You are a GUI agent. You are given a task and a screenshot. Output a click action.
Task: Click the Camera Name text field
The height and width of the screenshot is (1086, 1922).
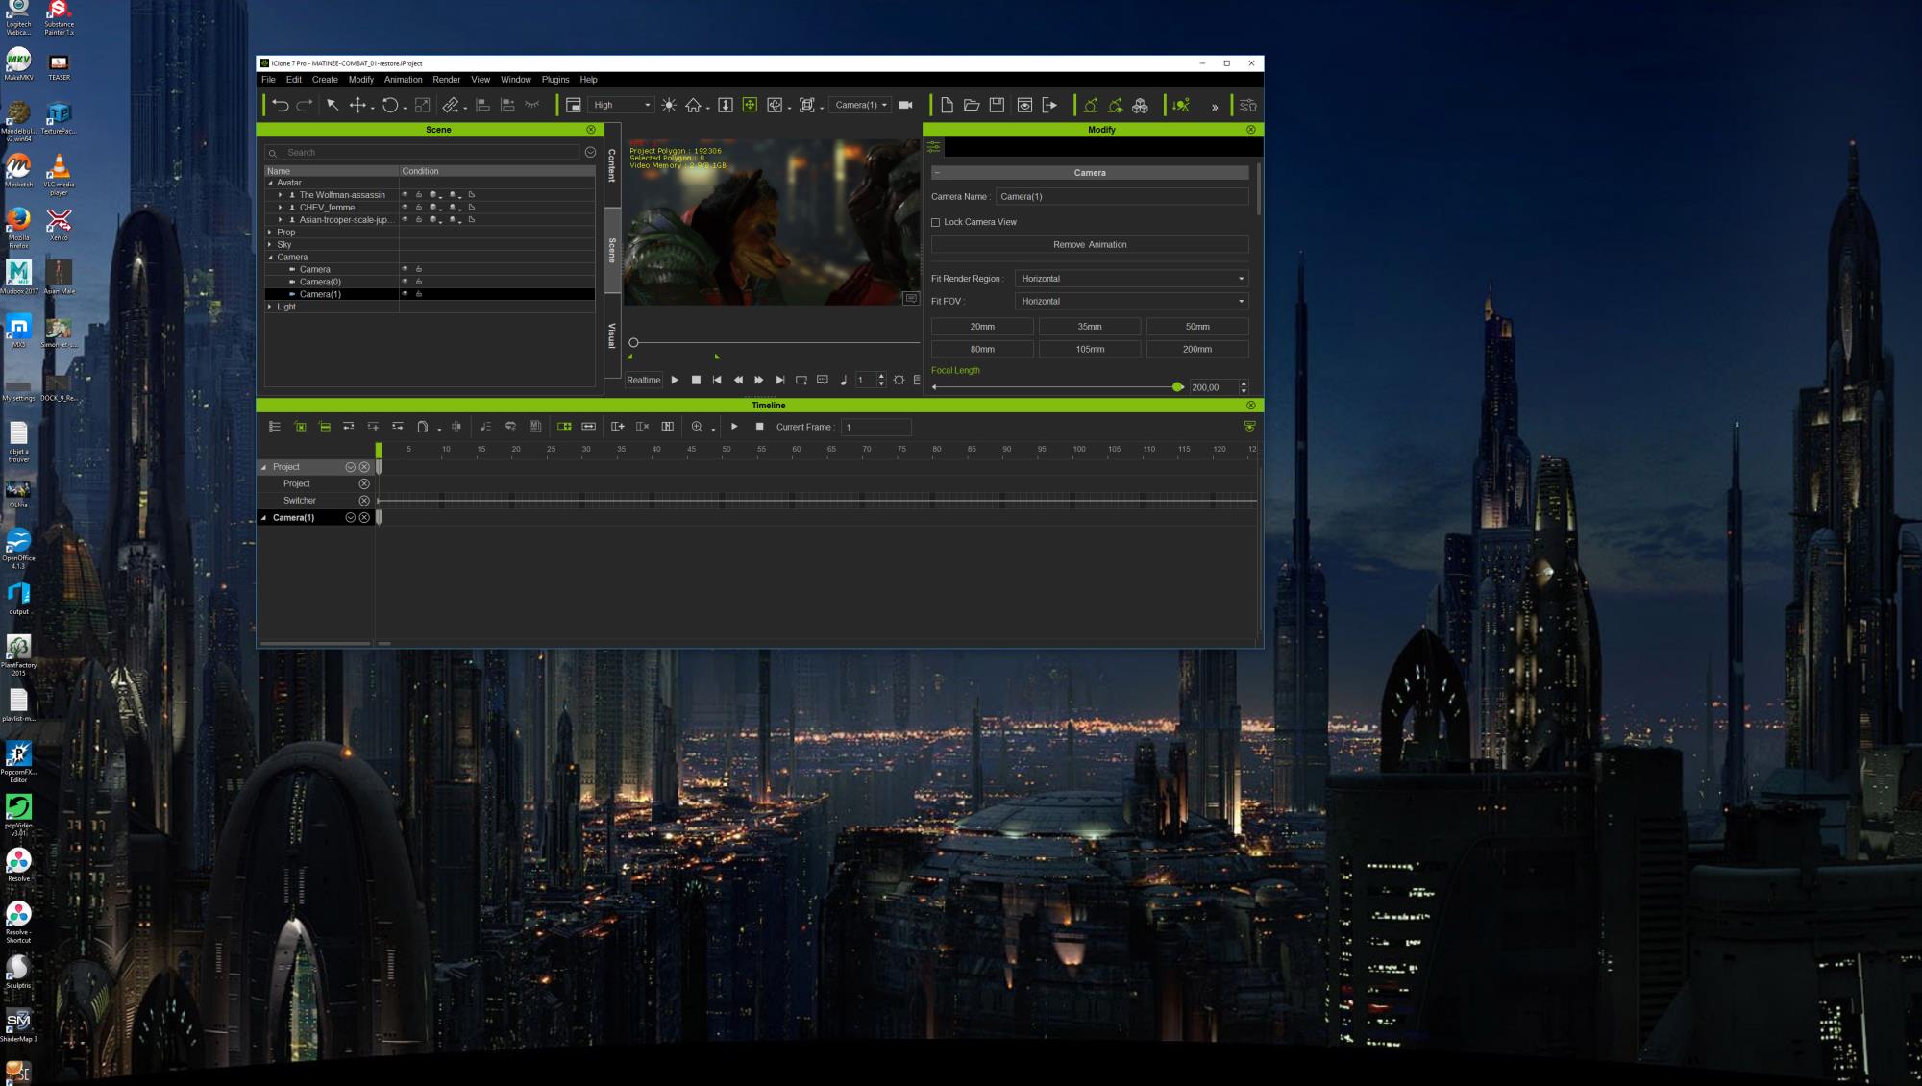click(x=1121, y=197)
